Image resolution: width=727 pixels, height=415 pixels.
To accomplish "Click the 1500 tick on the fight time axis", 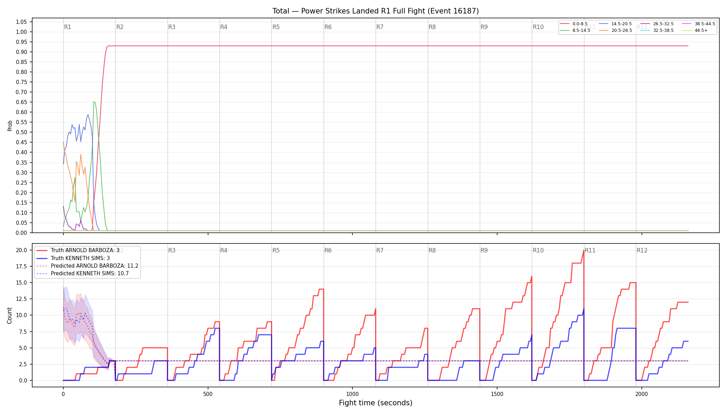I will click(x=497, y=394).
